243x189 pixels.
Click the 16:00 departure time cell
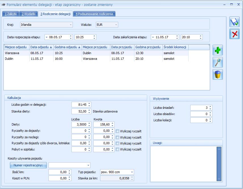click(x=67, y=59)
